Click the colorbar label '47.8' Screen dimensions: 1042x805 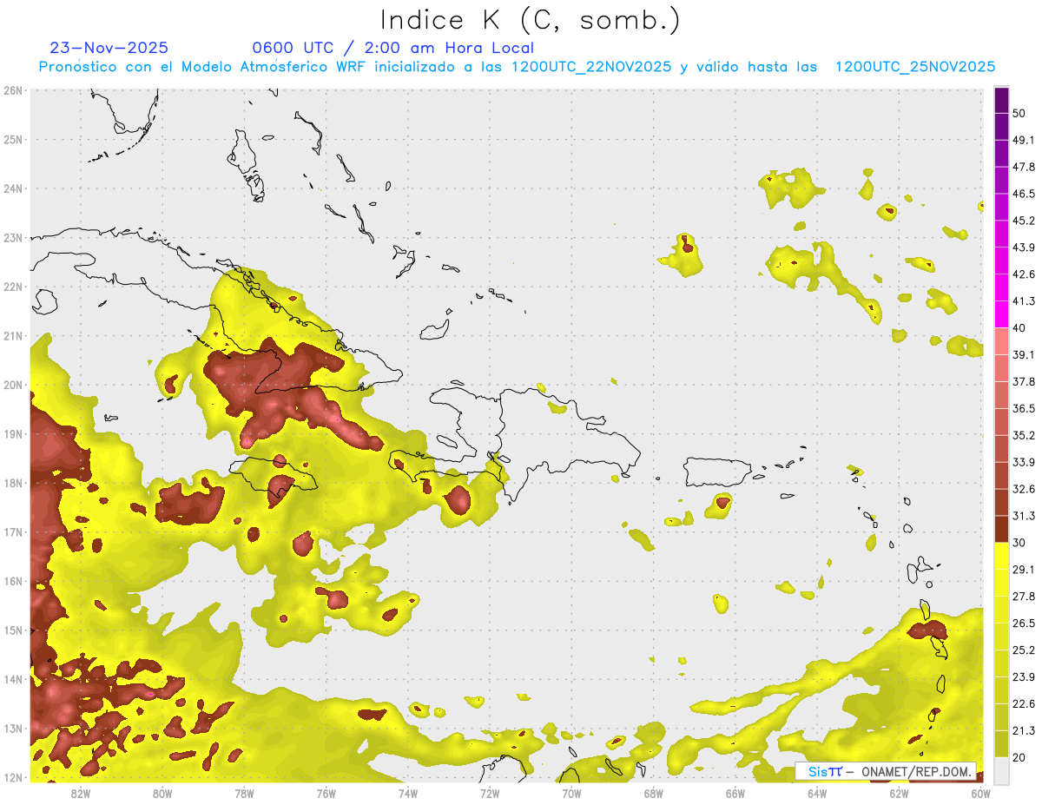[x=1023, y=167]
